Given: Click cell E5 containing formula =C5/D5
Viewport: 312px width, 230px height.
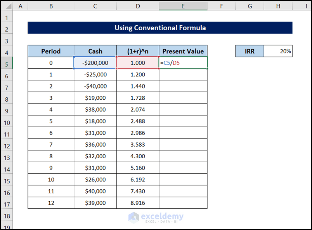Looking at the screenshot, I should tap(183, 63).
